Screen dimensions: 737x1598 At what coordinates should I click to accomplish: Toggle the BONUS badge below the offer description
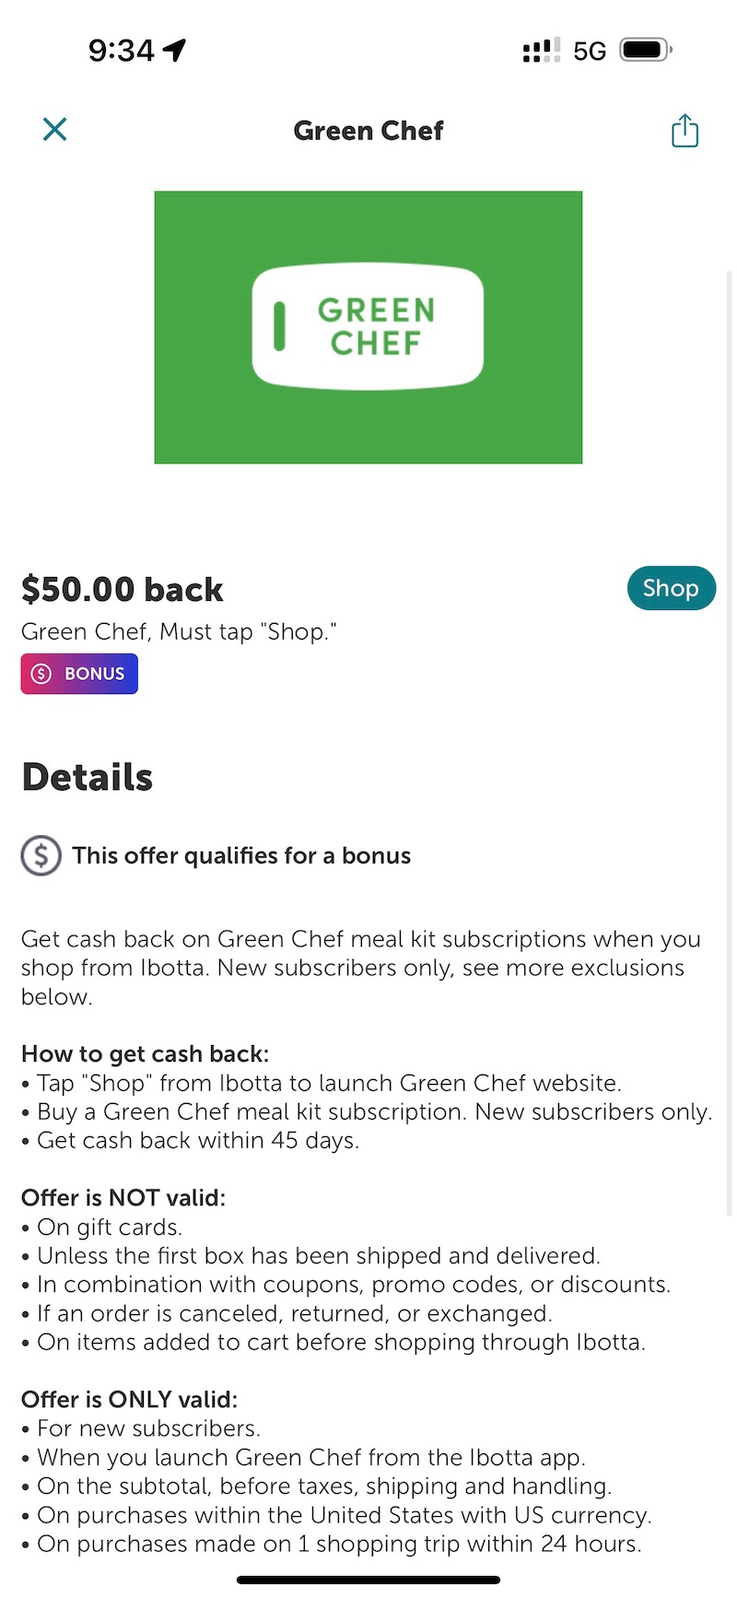tap(79, 674)
